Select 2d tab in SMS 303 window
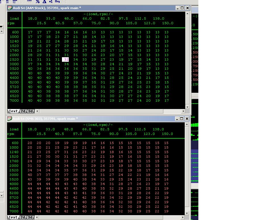This screenshot has width=262, height=220. pyautogui.click(x=23, y=217)
